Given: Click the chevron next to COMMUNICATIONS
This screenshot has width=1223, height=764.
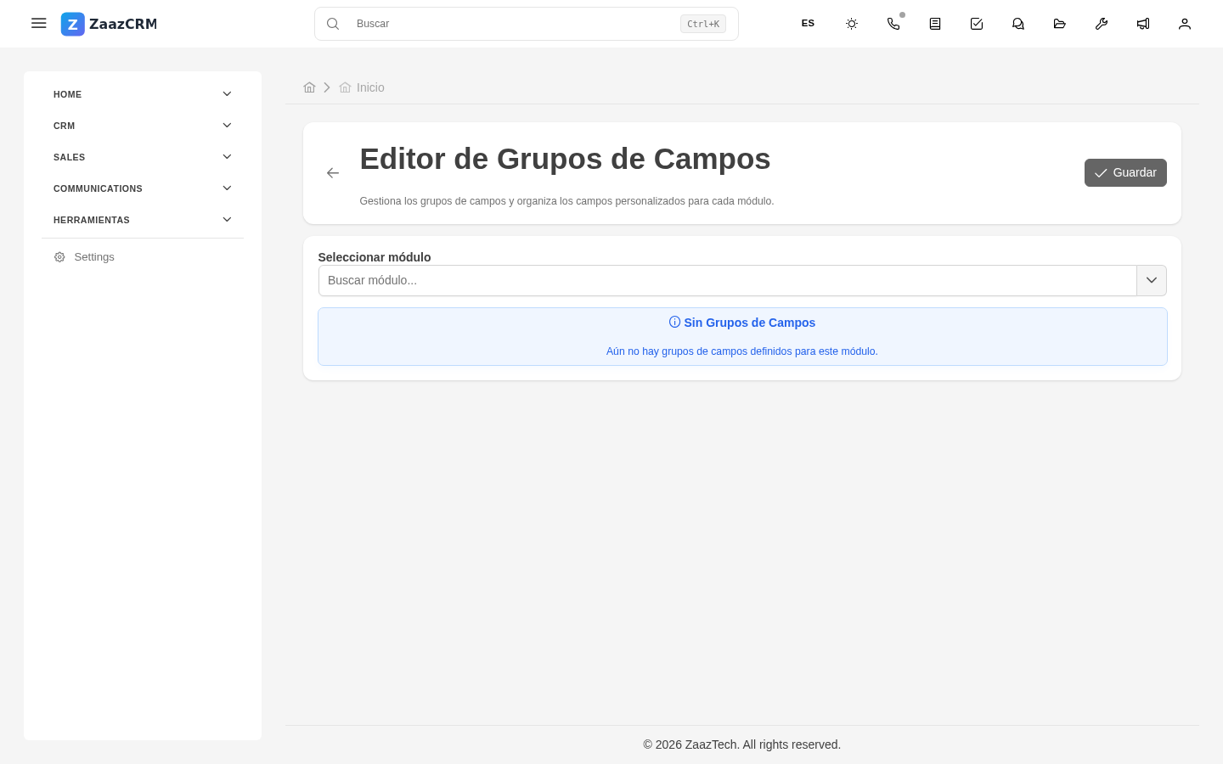Looking at the screenshot, I should 227,188.
